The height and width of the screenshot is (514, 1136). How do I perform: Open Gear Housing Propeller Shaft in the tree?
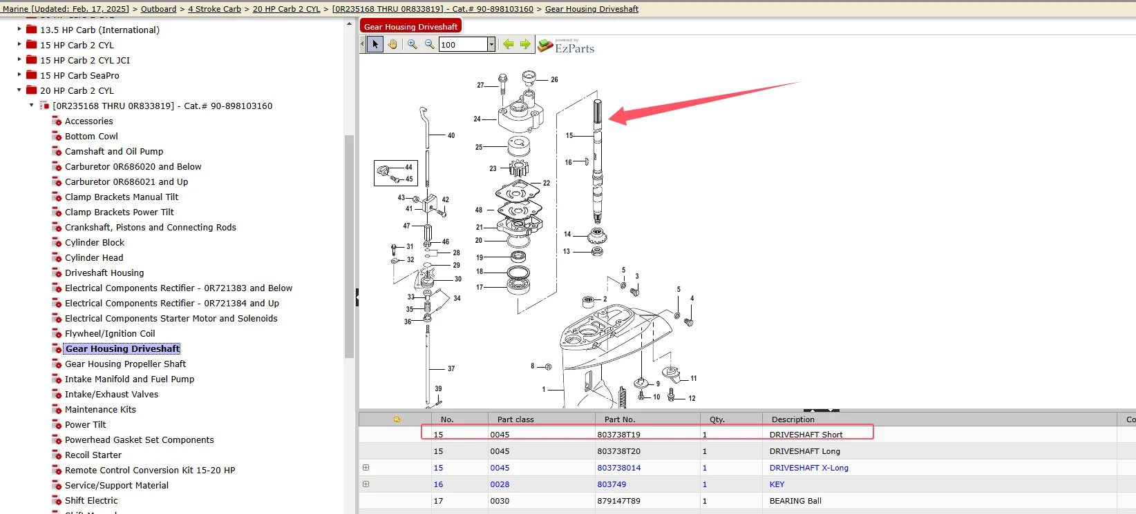[125, 364]
